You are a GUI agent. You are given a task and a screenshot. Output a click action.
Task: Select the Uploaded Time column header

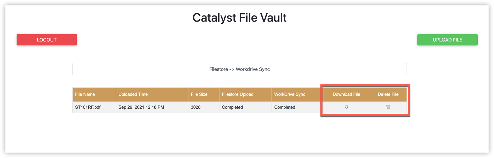tap(133, 94)
